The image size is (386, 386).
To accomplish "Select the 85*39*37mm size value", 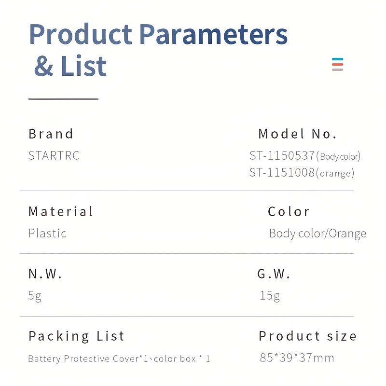I will click(x=297, y=358).
